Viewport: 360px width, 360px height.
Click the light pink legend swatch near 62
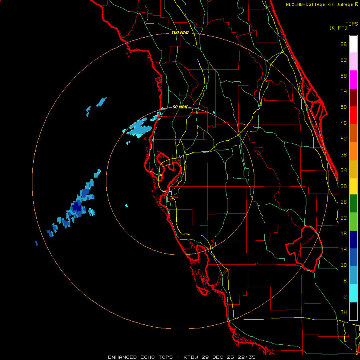coord(353,62)
